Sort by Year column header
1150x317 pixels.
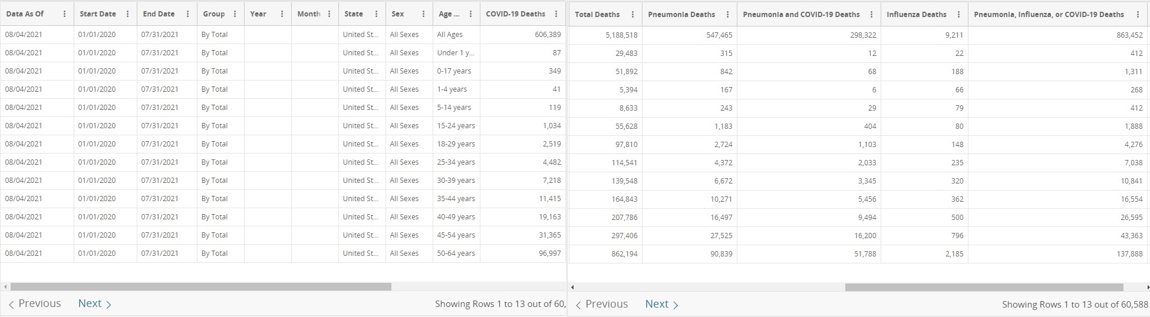point(258,14)
